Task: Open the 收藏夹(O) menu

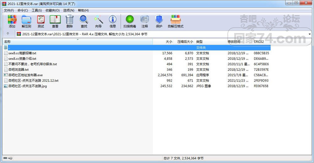Action: coord(52,10)
